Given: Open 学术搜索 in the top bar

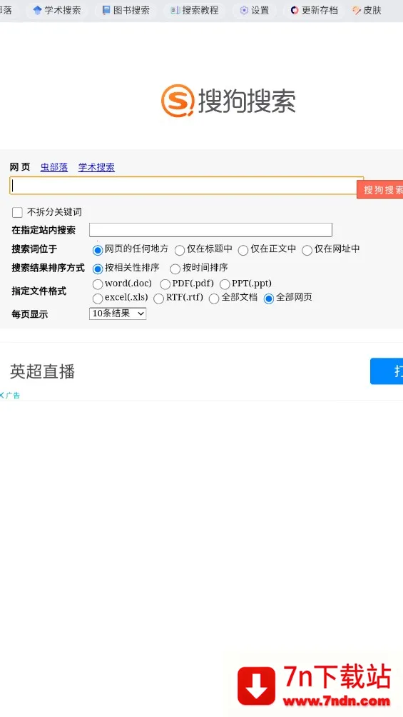Looking at the screenshot, I should click(57, 10).
